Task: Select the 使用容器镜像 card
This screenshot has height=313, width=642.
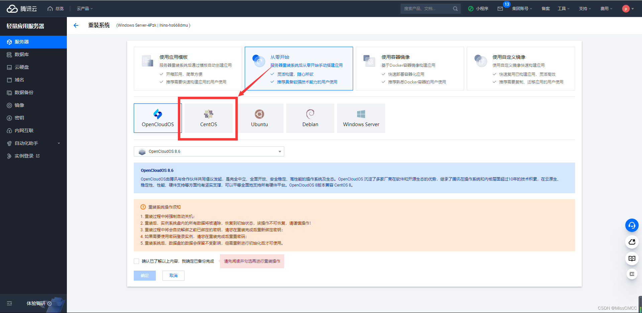Action: point(410,69)
